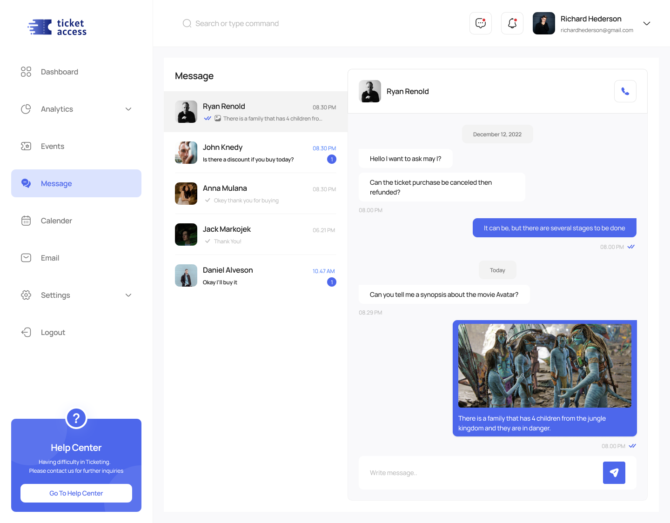Click Richard Hederson's profile avatar

544,23
